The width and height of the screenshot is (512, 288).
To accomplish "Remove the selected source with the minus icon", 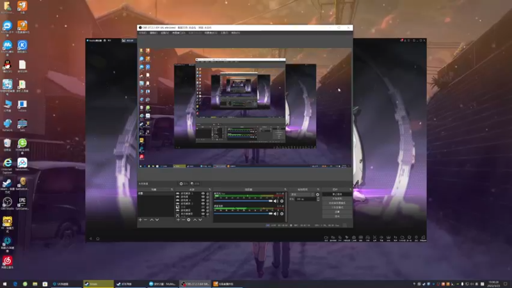I will tap(183, 220).
